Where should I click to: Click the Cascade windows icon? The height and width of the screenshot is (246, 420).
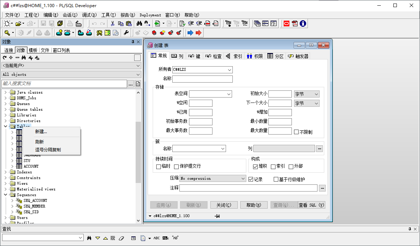coord(257,23)
